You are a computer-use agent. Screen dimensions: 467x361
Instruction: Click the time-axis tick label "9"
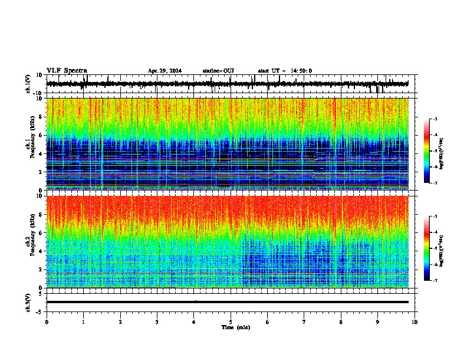point(377,322)
